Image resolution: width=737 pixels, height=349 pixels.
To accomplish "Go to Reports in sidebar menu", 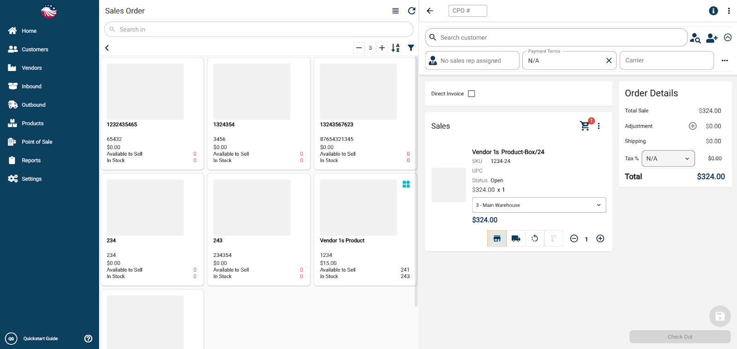I will pos(31,160).
